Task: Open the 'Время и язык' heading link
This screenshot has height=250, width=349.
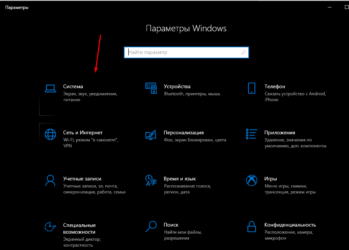Action: (x=180, y=179)
